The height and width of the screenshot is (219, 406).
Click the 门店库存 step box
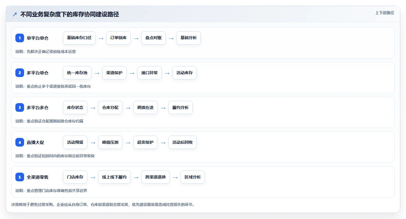click(x=75, y=177)
